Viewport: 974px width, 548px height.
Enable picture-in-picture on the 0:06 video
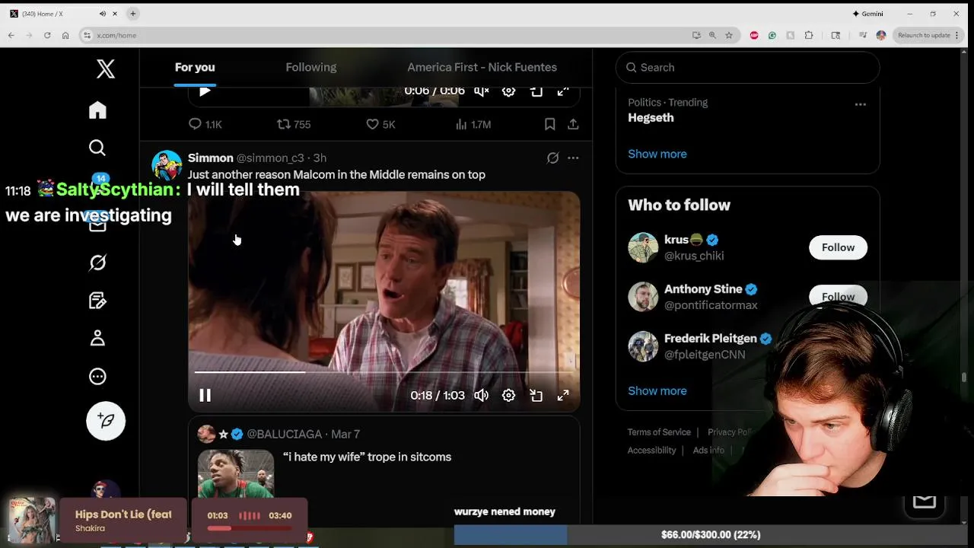coord(536,91)
